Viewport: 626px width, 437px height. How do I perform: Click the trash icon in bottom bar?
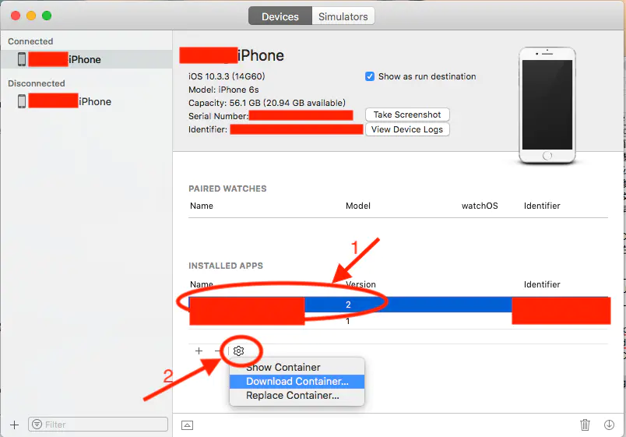(585, 425)
